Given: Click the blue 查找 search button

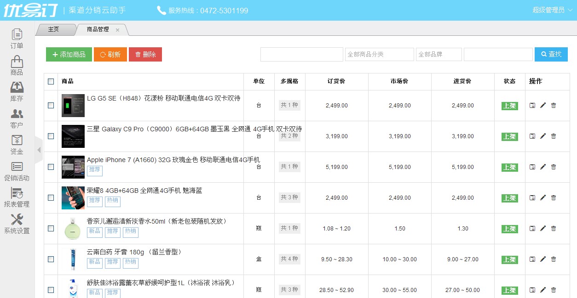Looking at the screenshot, I should [x=551, y=54].
